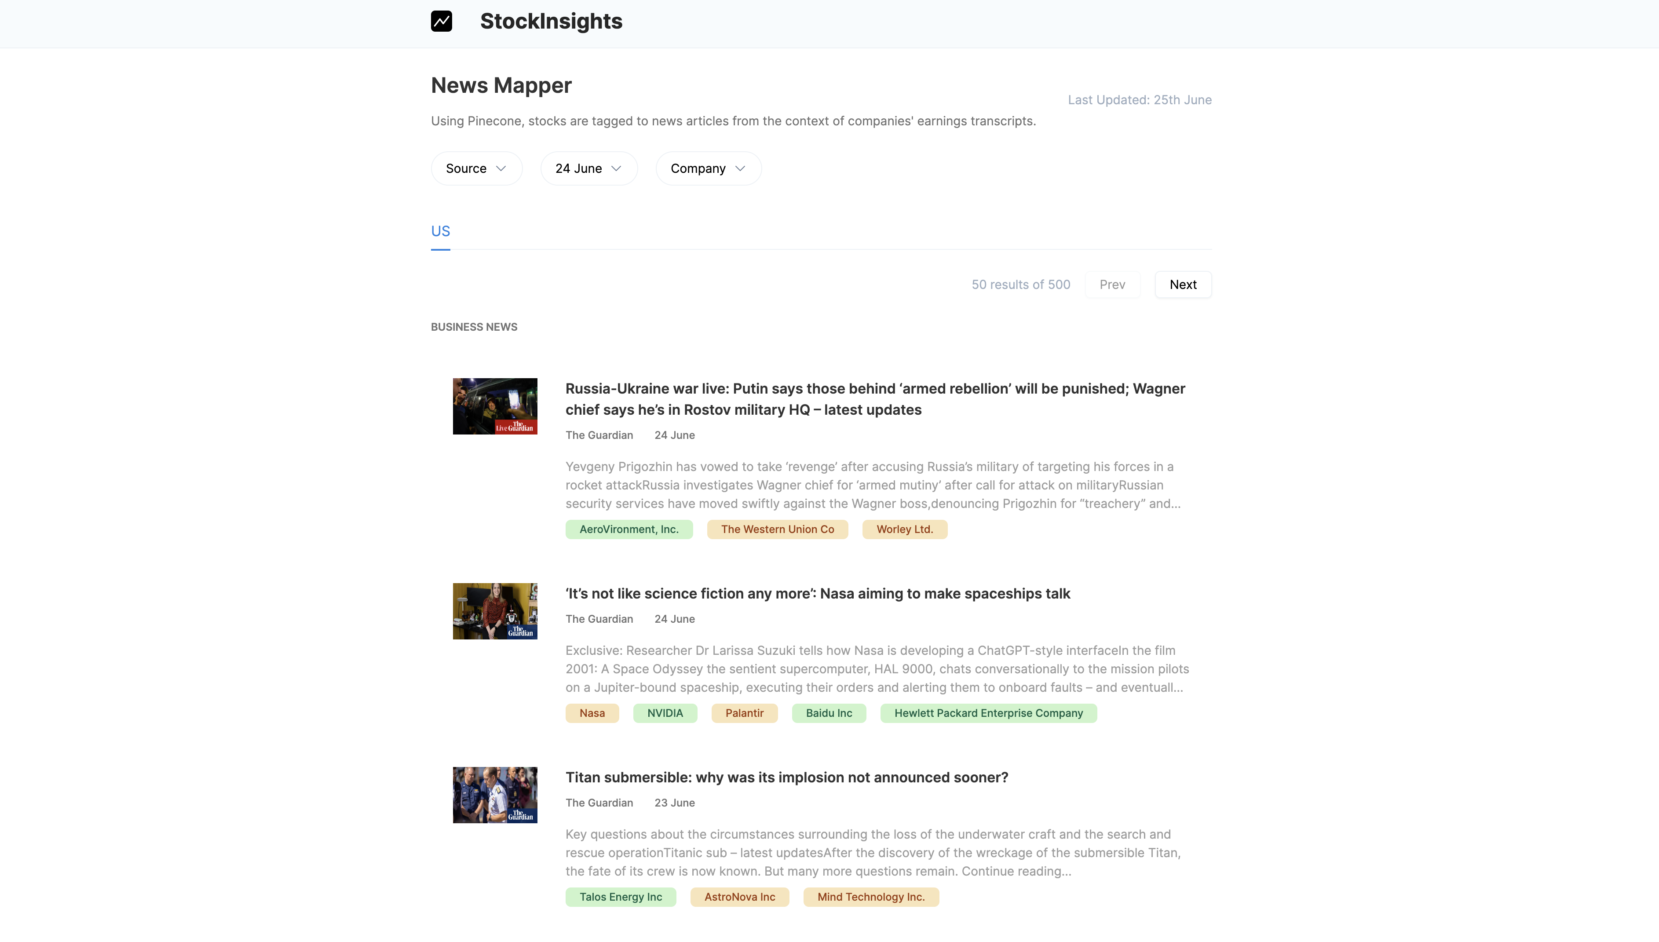Click the NVIDIA company tag
Viewport: 1659px width, 942px height.
click(x=665, y=713)
